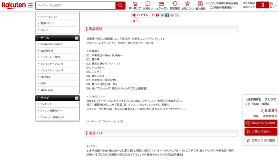This screenshot has width=279, height=163.
Task: Open favorites (お気に入り) star icon in header
Action: coord(187,6)
